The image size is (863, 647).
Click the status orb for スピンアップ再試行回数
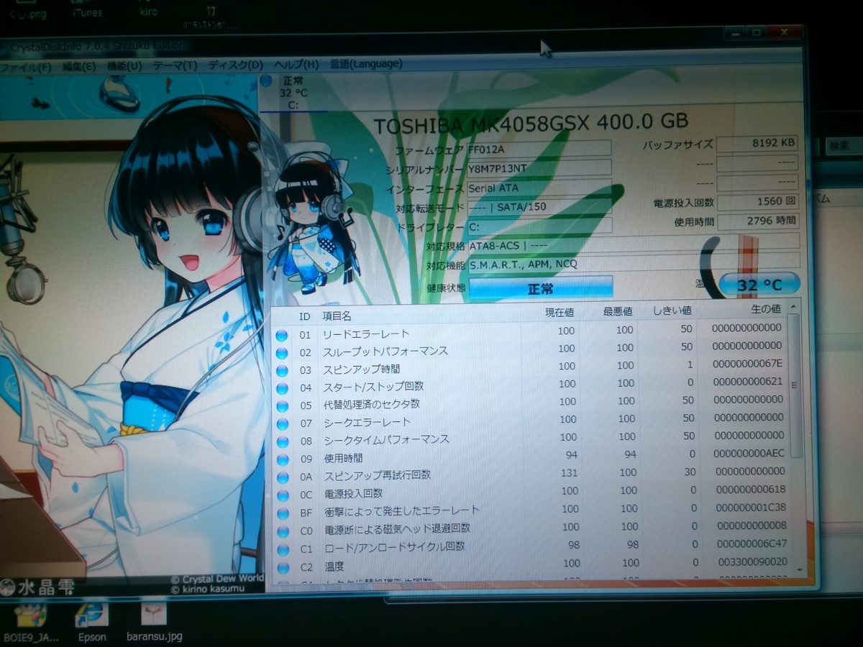coord(281,477)
